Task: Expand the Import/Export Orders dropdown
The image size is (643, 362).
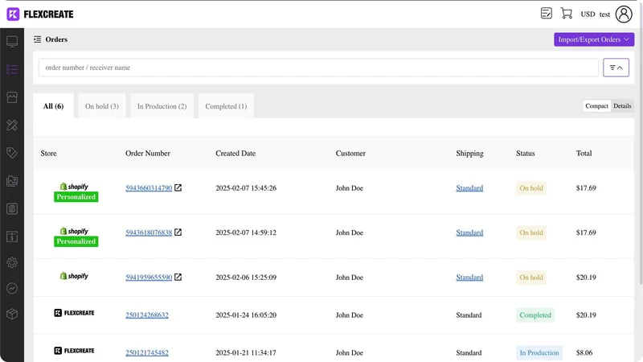Action: (x=594, y=39)
